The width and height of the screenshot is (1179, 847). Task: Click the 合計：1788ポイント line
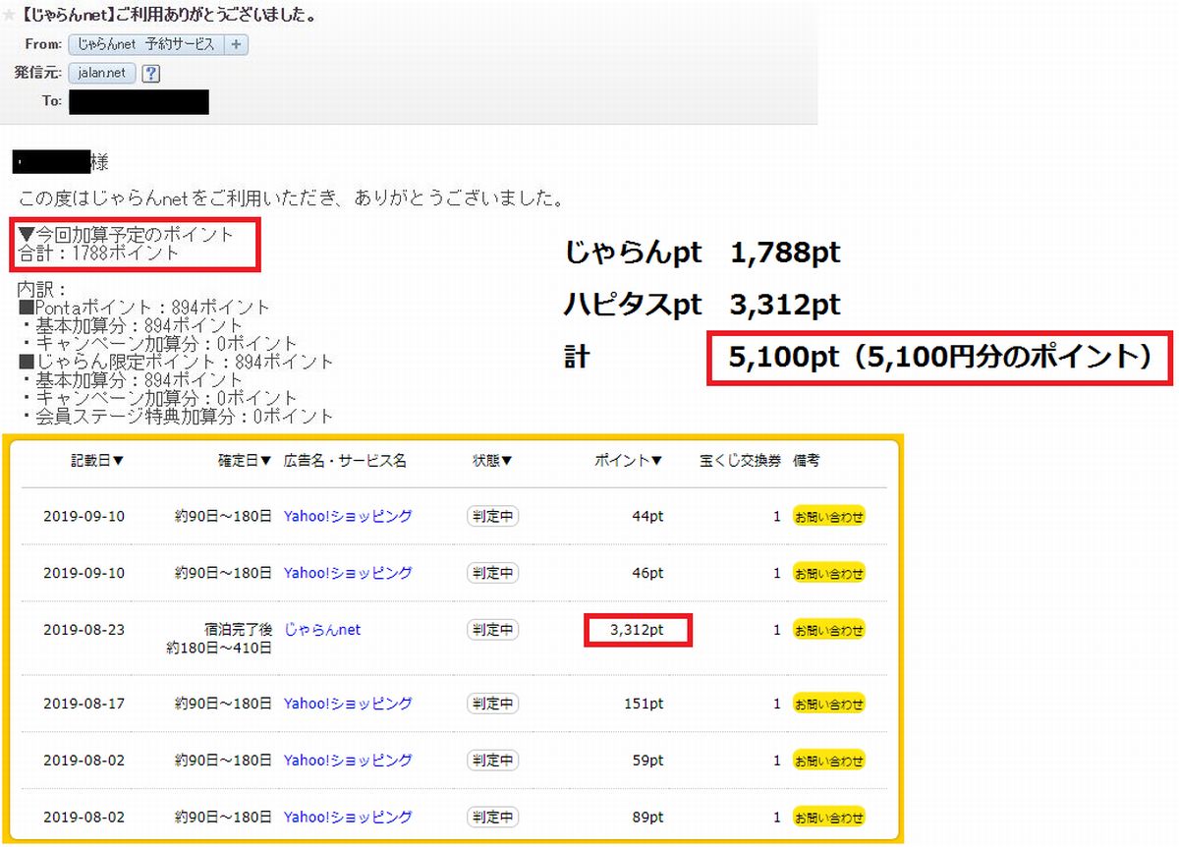[99, 254]
